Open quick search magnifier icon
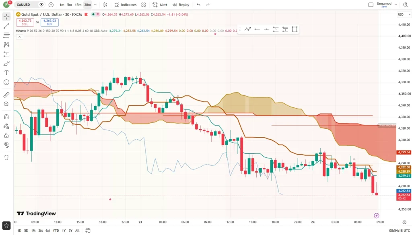 coord(406,5)
